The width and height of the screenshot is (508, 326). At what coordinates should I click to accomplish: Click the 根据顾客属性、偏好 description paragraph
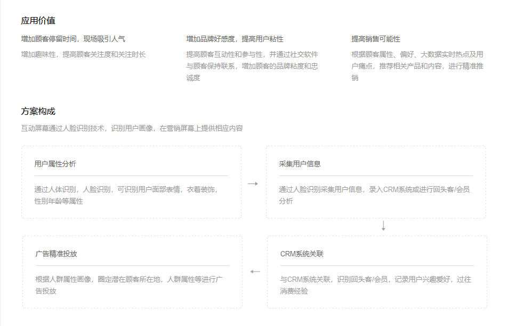tap(417, 66)
